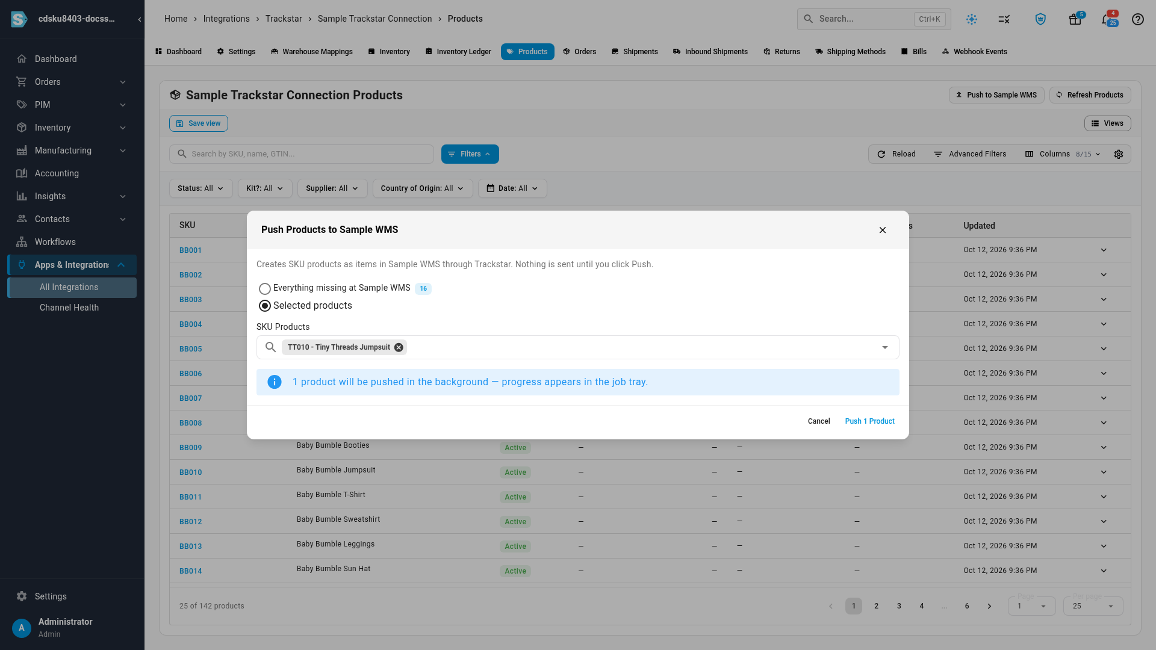Collapse the sidebar with the chevron

(x=140, y=19)
